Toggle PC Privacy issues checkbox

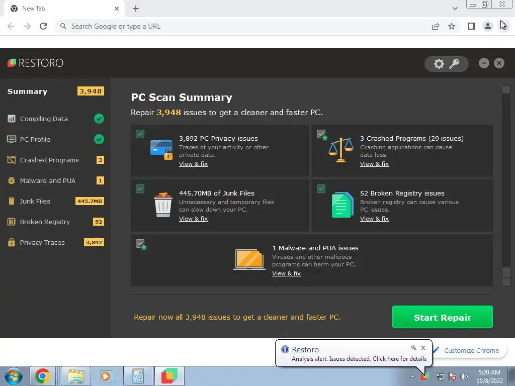pos(140,134)
